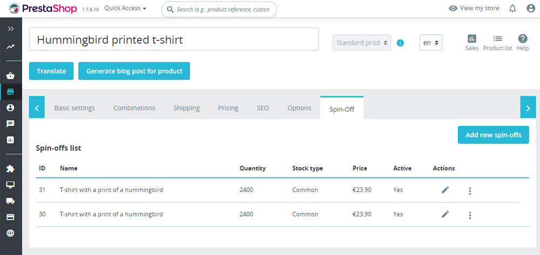The image size is (540, 255).
Task: Open more actions menu for spin-off 30
Action: (x=470, y=215)
